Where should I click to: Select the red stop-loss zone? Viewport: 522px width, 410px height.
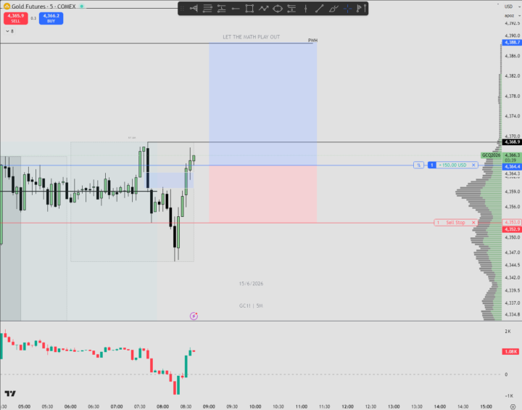point(262,194)
